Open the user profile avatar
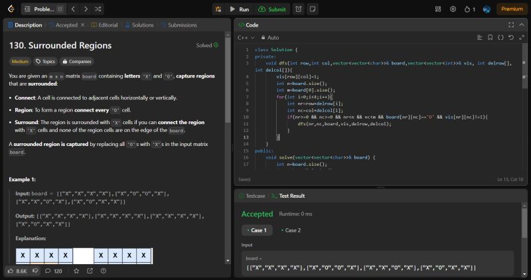This screenshot has width=531, height=280. [487, 9]
